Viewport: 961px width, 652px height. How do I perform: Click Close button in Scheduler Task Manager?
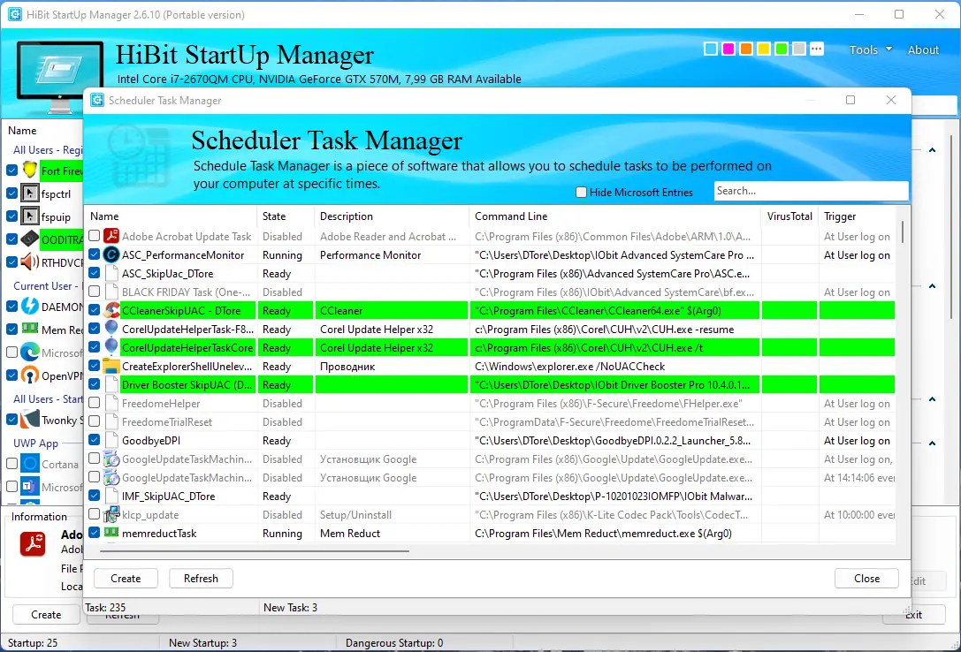(x=866, y=578)
